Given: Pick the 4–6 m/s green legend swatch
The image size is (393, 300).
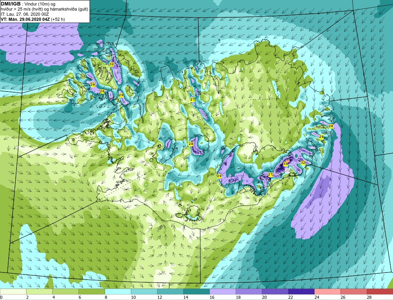Looking at the screenshot, I should 65,291.
